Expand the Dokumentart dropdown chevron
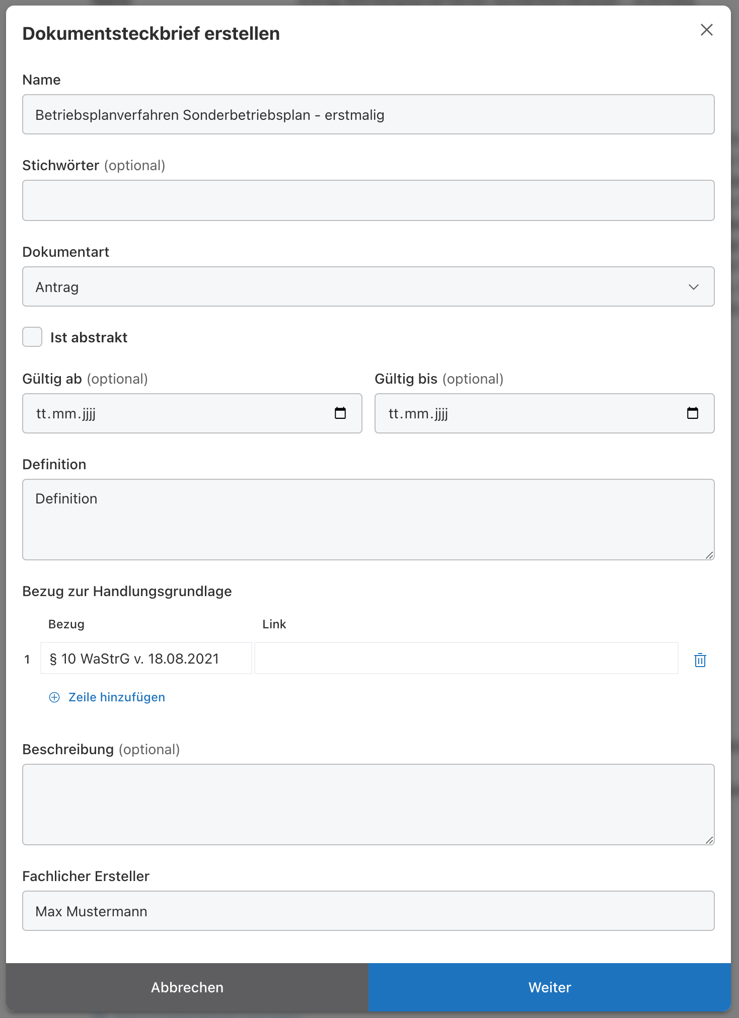 [693, 287]
